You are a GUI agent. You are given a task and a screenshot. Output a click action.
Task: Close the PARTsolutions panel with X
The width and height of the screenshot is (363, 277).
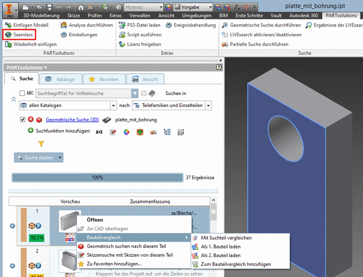tap(221, 61)
